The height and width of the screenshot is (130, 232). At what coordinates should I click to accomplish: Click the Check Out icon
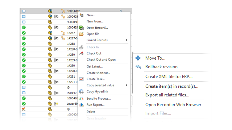pos(81,53)
